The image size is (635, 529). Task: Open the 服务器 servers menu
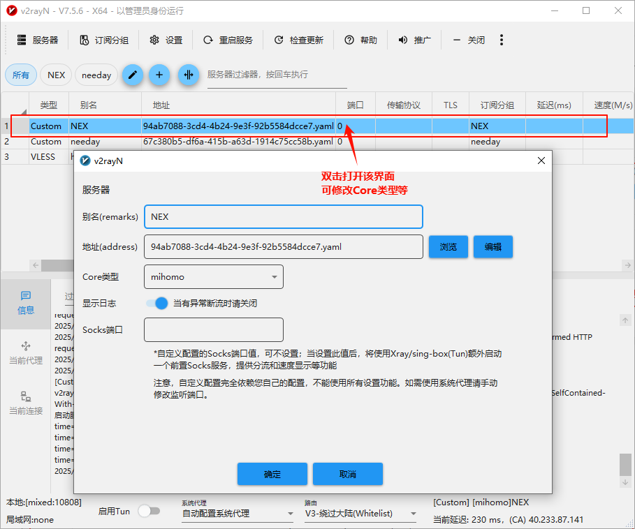pyautogui.click(x=38, y=40)
